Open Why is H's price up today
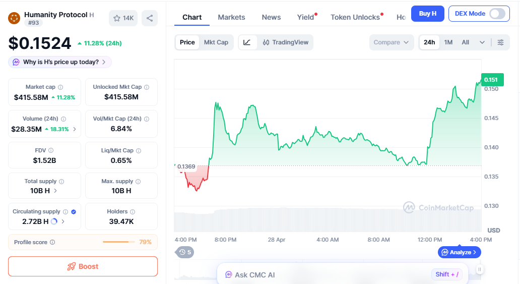The height and width of the screenshot is (284, 520). [x=60, y=62]
